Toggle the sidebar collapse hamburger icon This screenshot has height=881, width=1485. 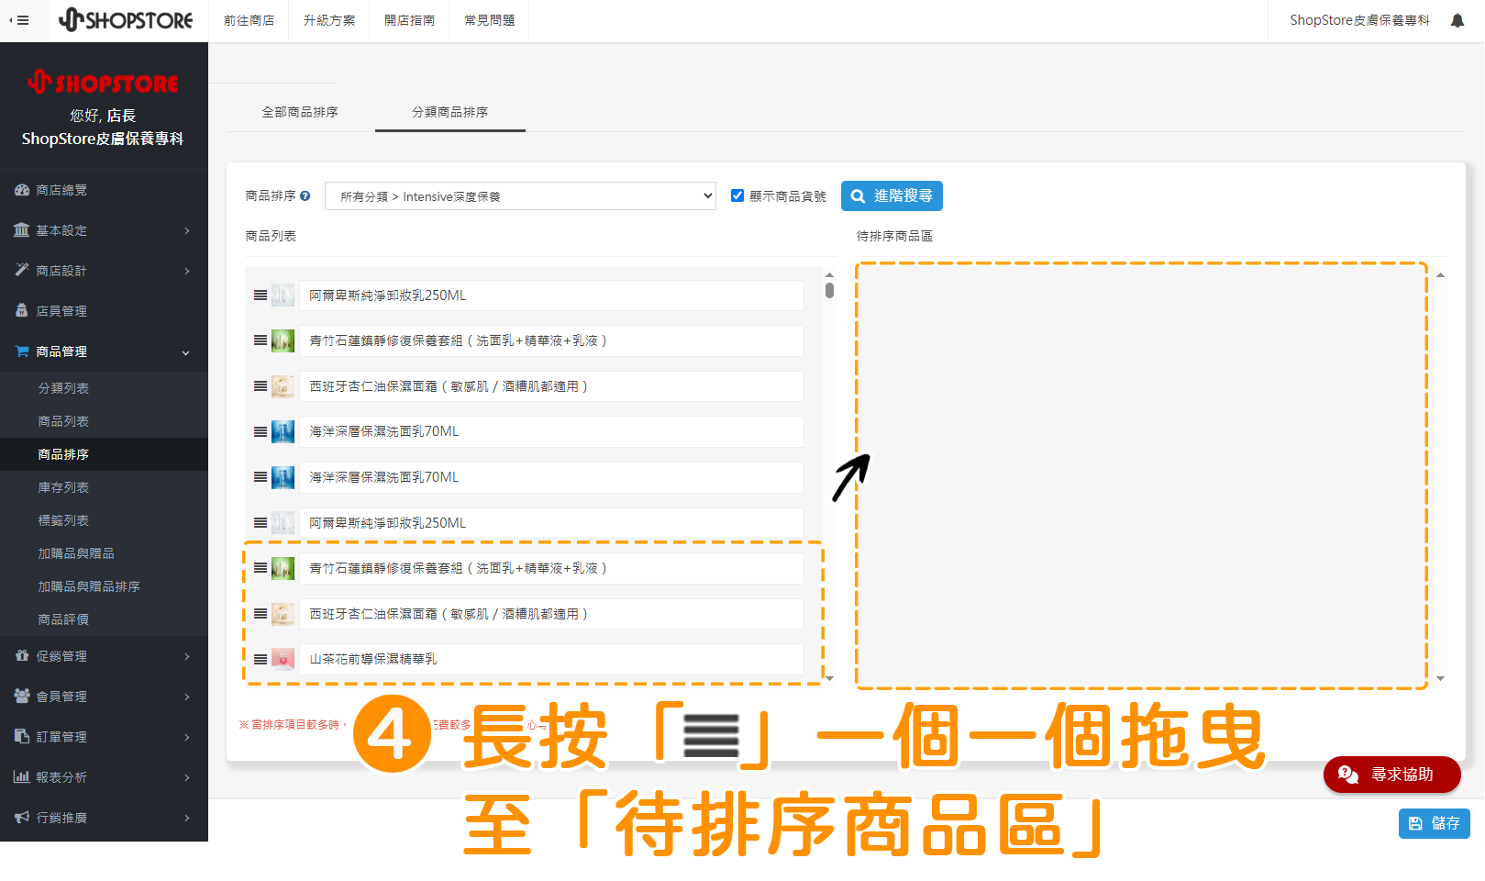click(19, 20)
